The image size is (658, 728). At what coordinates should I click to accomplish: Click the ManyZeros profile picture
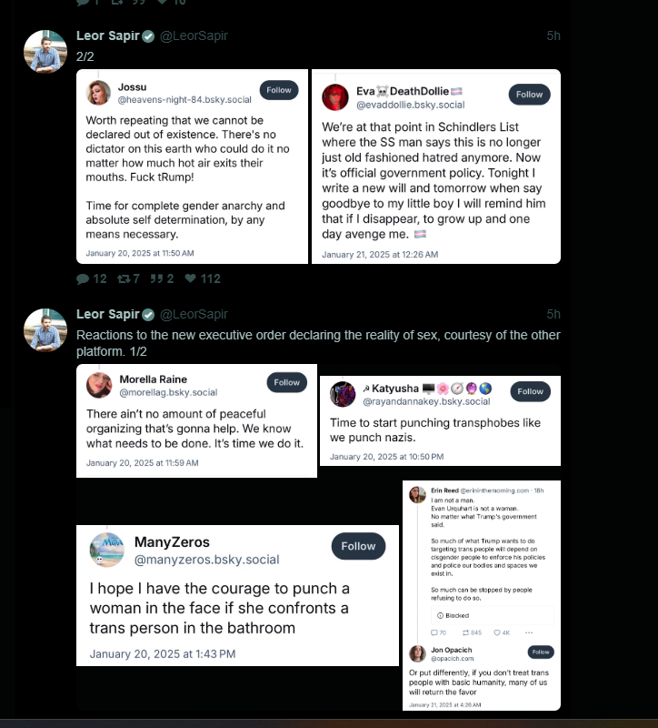pos(106,550)
